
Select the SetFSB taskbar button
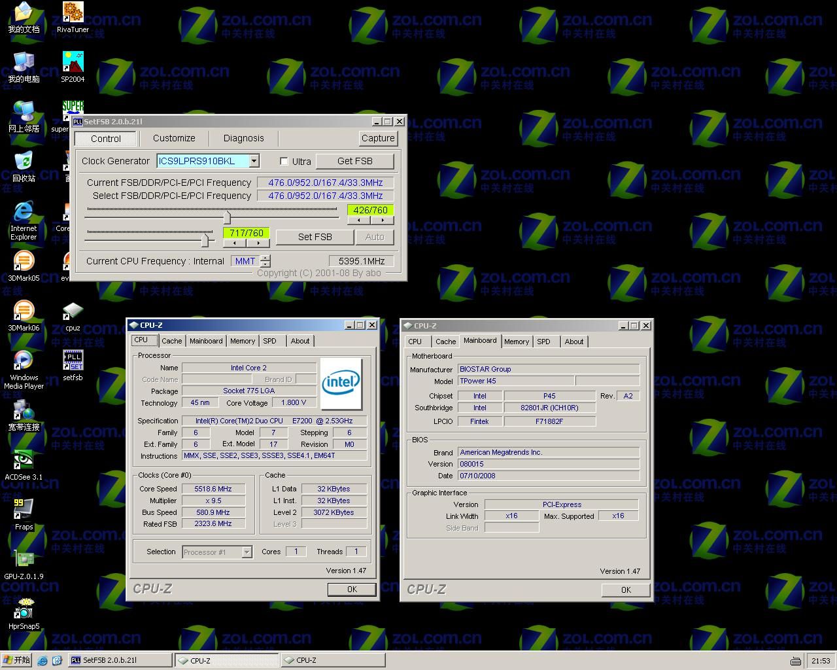tap(120, 661)
